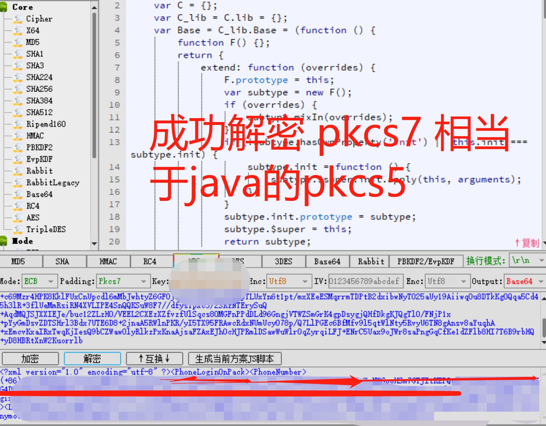Click the 生成当前方案JS脚本 button

pyautogui.click(x=235, y=358)
